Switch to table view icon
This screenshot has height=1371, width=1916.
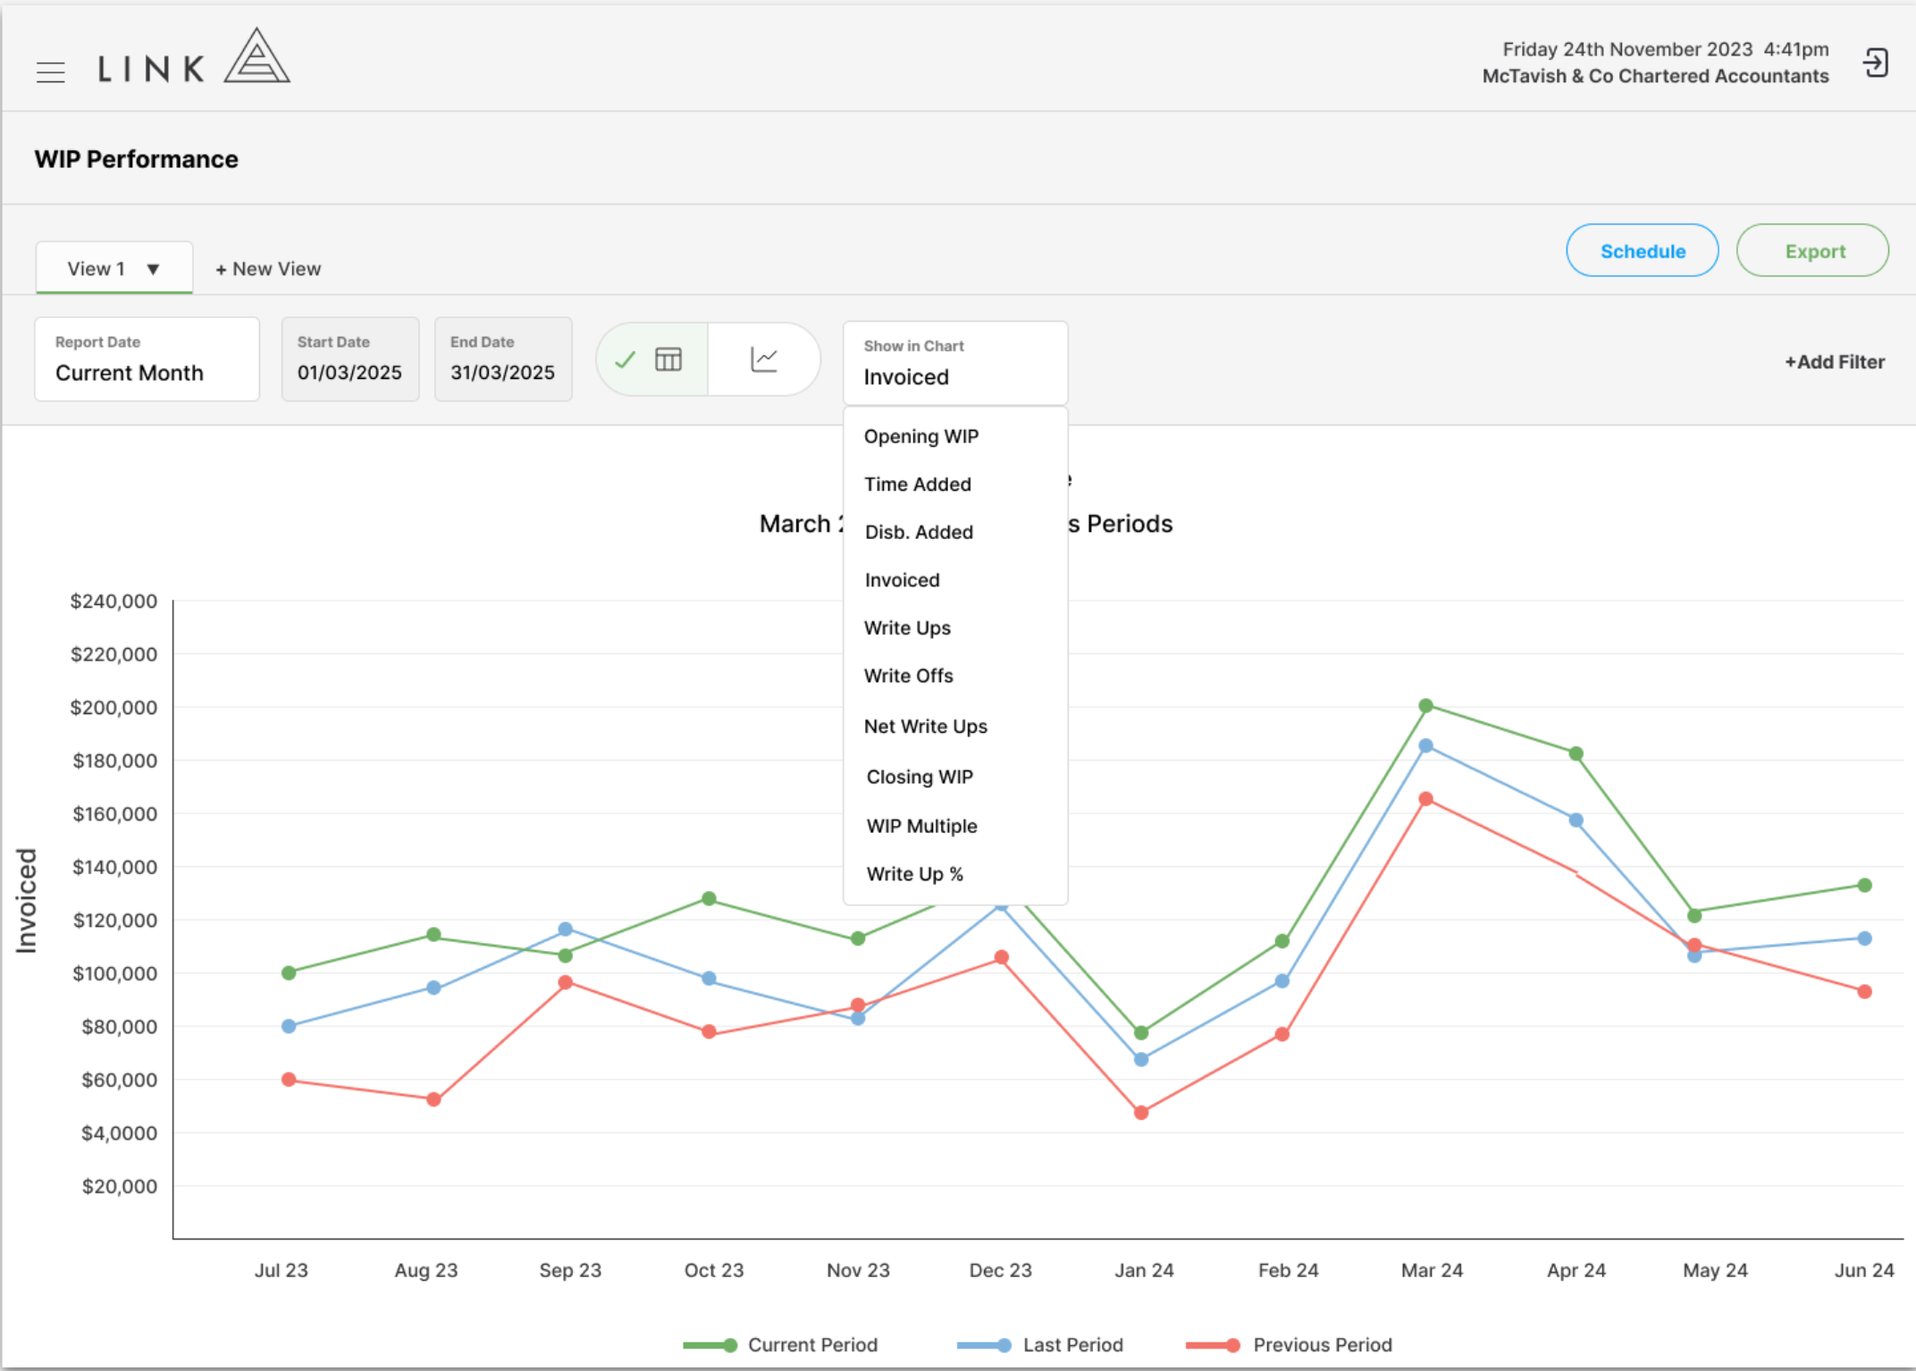coord(668,359)
